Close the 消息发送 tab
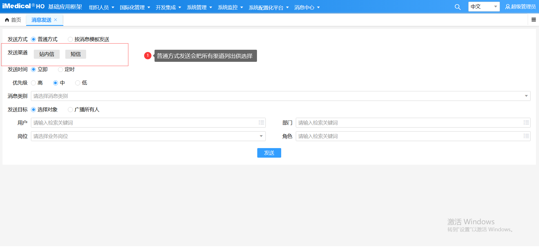539x247 pixels. point(56,20)
